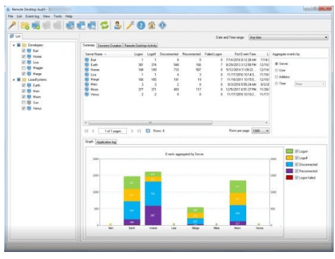
Task: Click the second blue computers toolbar icon
Action: click(x=81, y=25)
